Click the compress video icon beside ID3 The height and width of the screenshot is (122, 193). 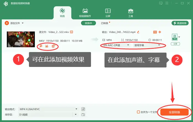point(160,32)
